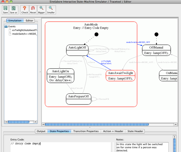181x152 pixels.
Task: Click the Save as toolbar icon
Action: pyautogui.click(x=14, y=10)
